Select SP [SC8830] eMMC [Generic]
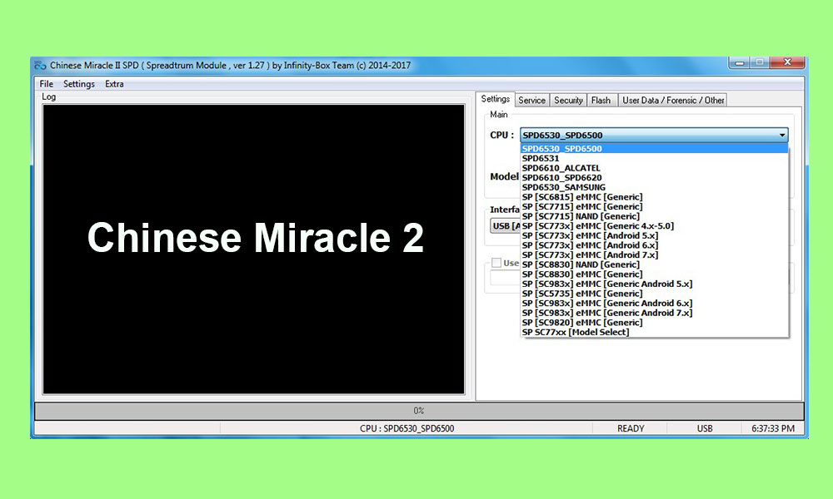Image resolution: width=833 pixels, height=499 pixels. pyautogui.click(x=654, y=274)
